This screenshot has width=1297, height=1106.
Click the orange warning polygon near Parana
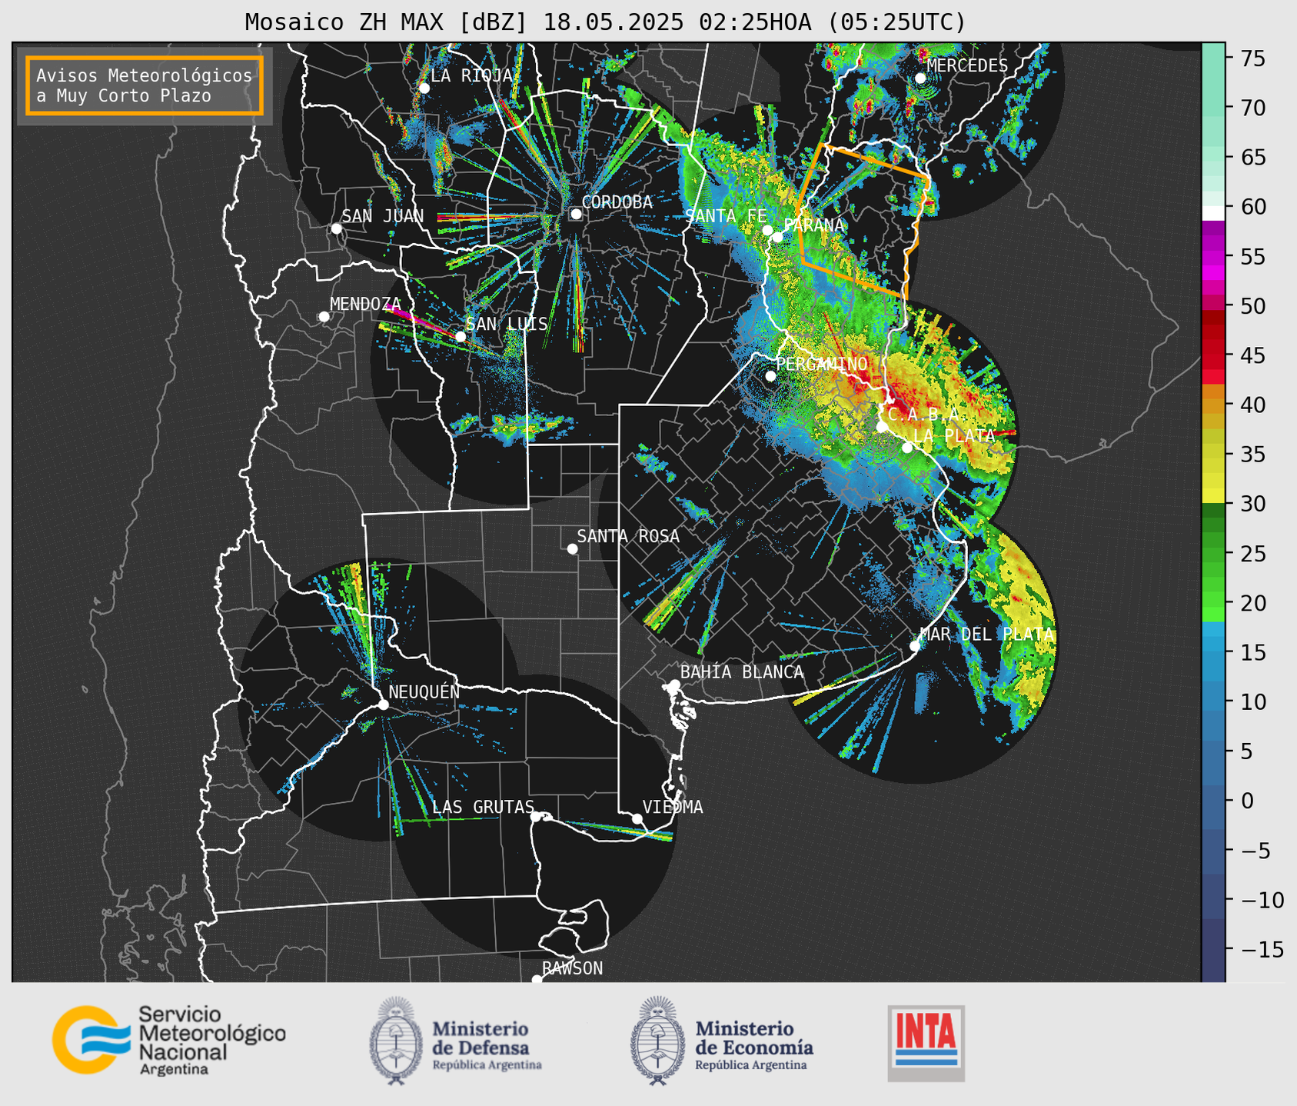click(x=865, y=221)
